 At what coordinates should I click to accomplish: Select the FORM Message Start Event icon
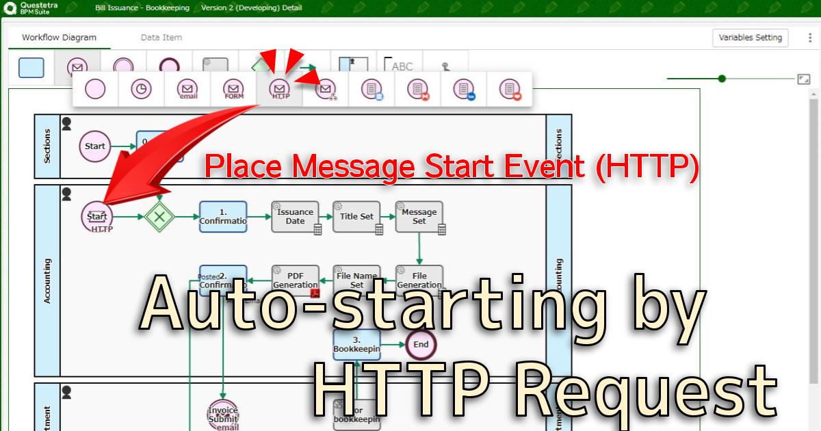[233, 89]
